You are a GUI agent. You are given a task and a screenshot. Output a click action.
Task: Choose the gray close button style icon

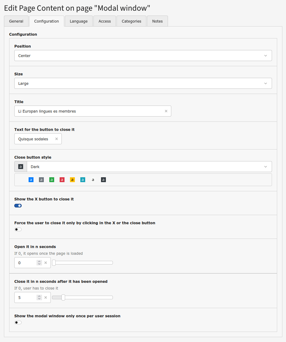tap(41, 180)
